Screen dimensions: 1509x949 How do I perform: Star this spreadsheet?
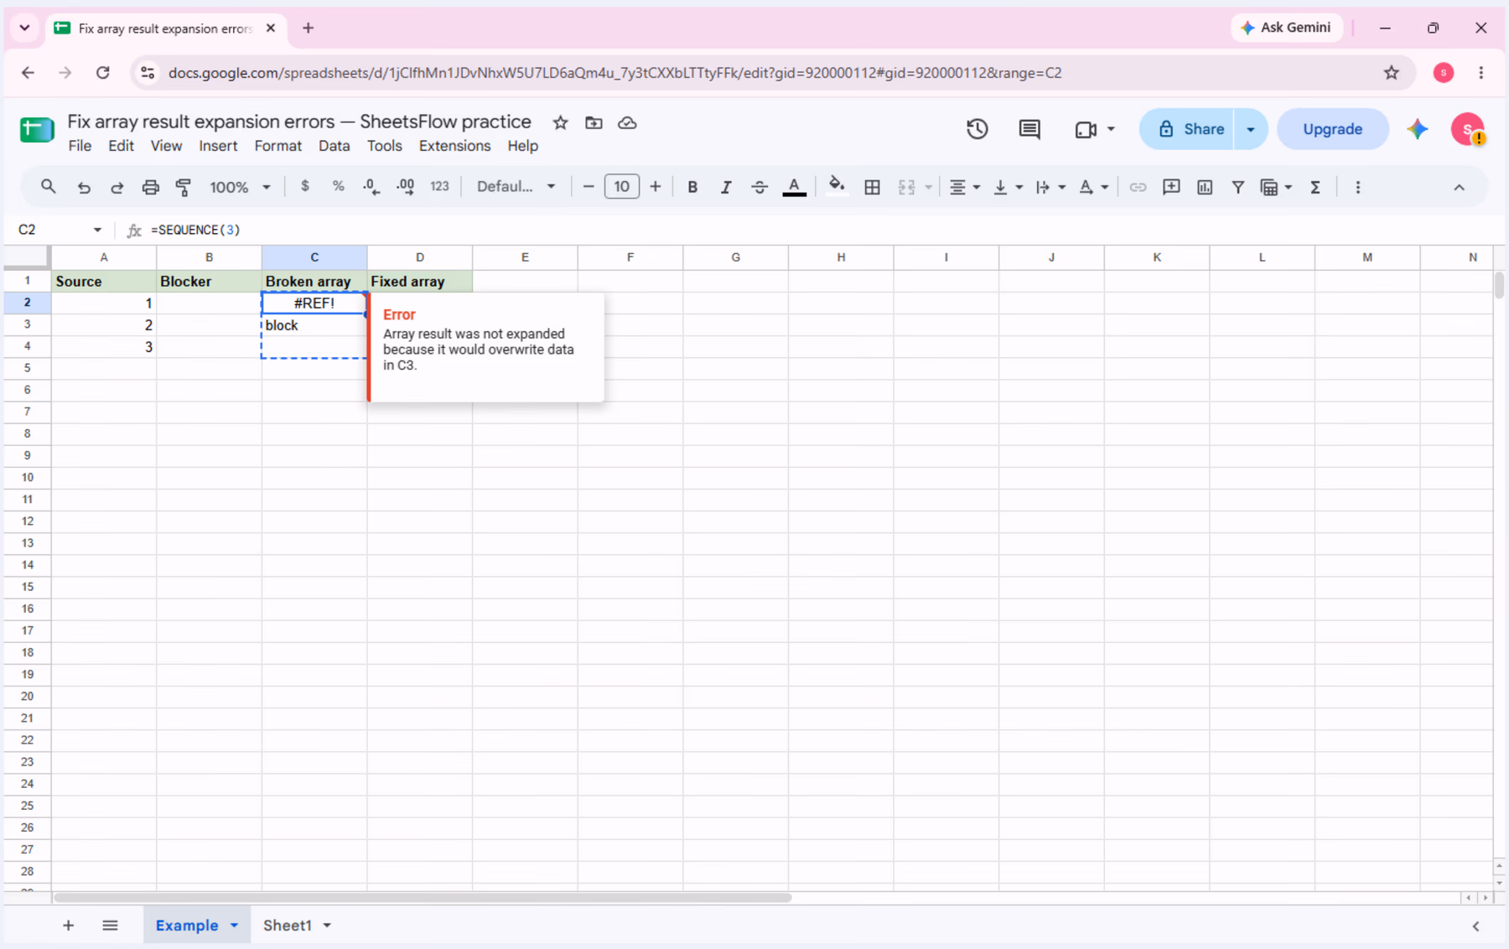point(561,122)
